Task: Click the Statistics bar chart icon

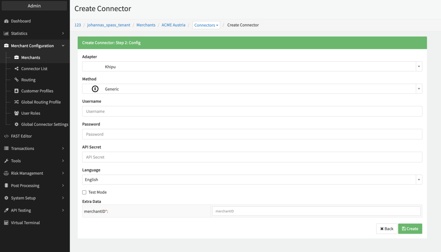Action: pos(6,33)
